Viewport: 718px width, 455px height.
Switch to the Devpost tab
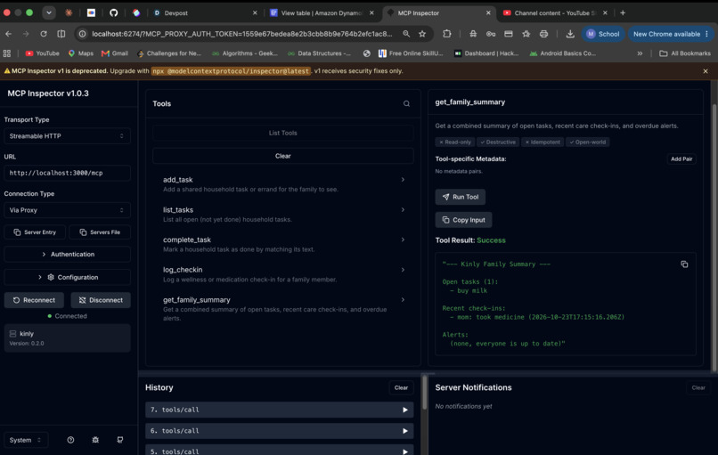(206, 12)
